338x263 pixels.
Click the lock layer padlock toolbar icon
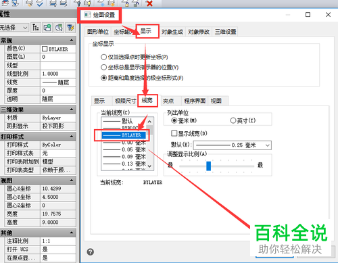click(125, 3)
